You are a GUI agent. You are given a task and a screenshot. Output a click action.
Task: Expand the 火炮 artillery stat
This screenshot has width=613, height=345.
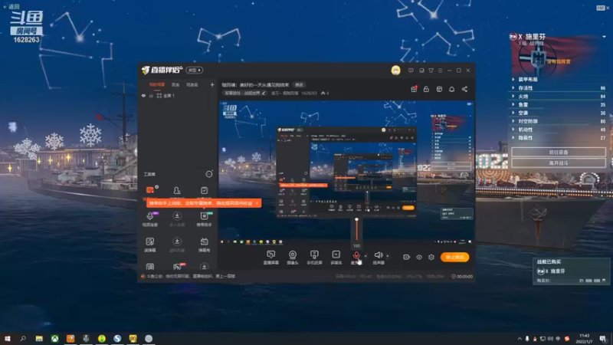(558, 97)
